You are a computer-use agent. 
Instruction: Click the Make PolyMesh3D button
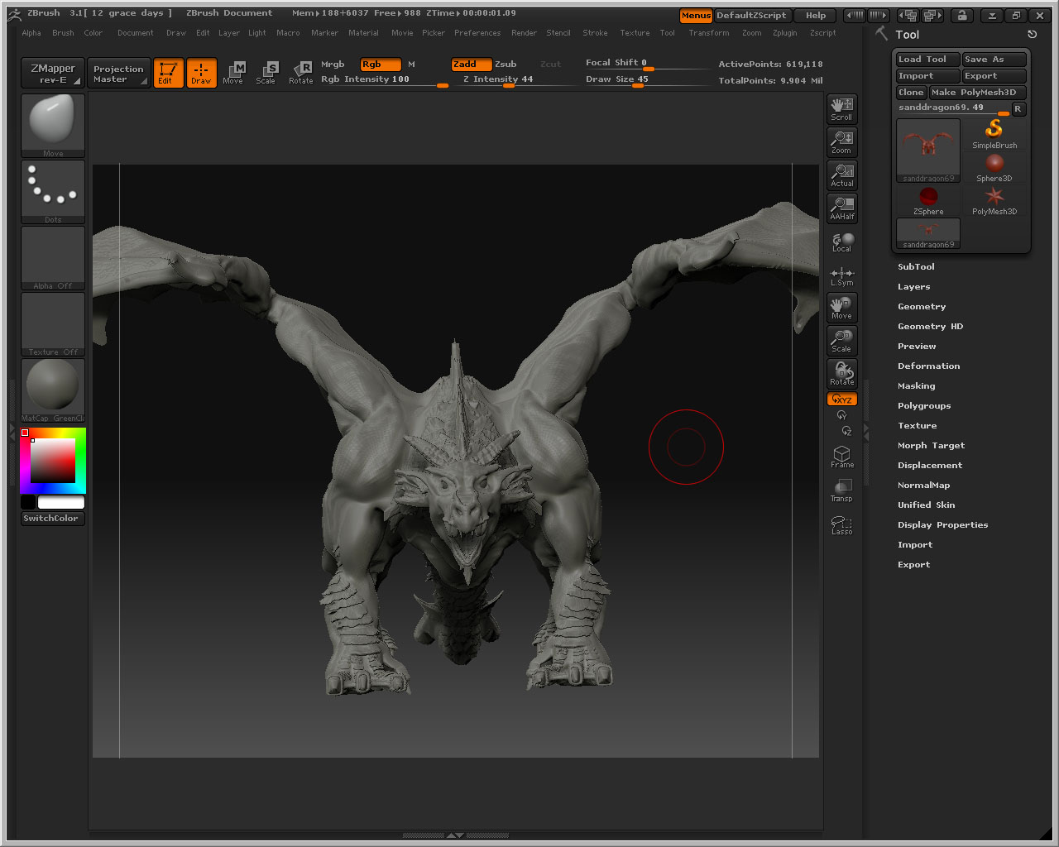pyautogui.click(x=978, y=93)
